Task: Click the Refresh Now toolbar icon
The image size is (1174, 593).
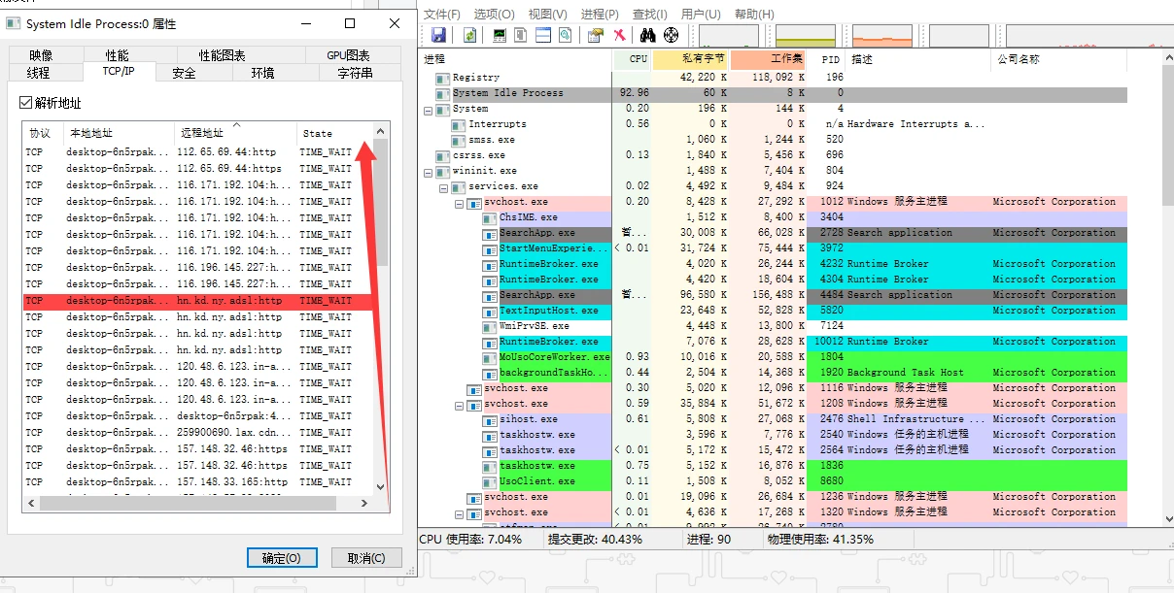Action: [470, 35]
